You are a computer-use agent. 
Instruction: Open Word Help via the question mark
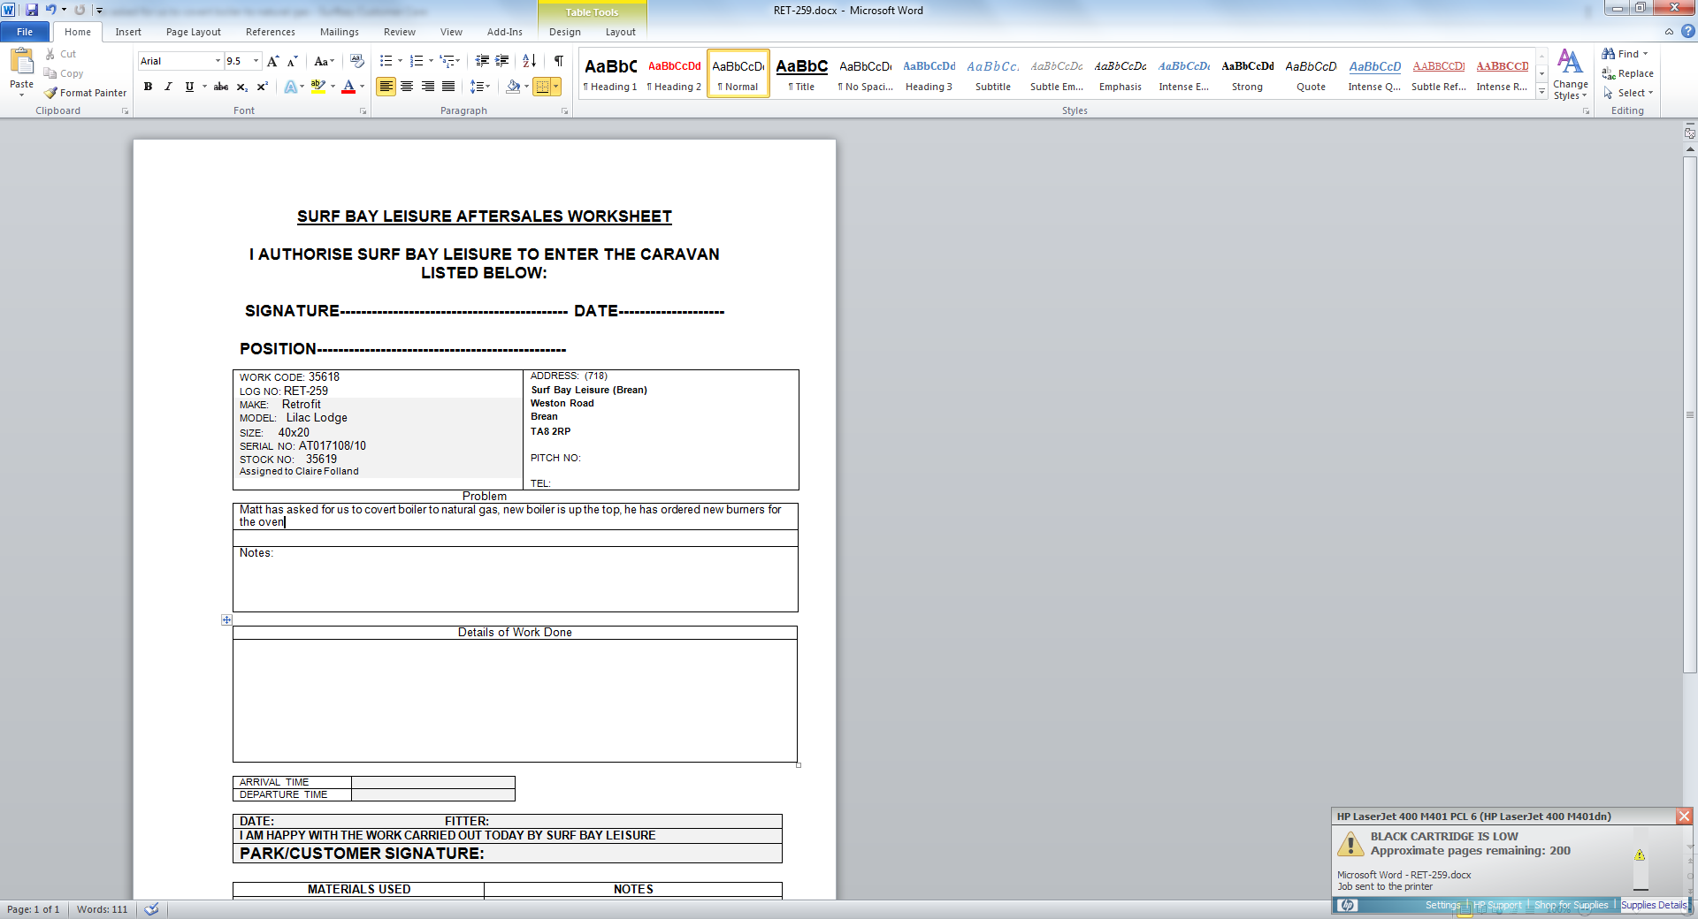click(1688, 31)
